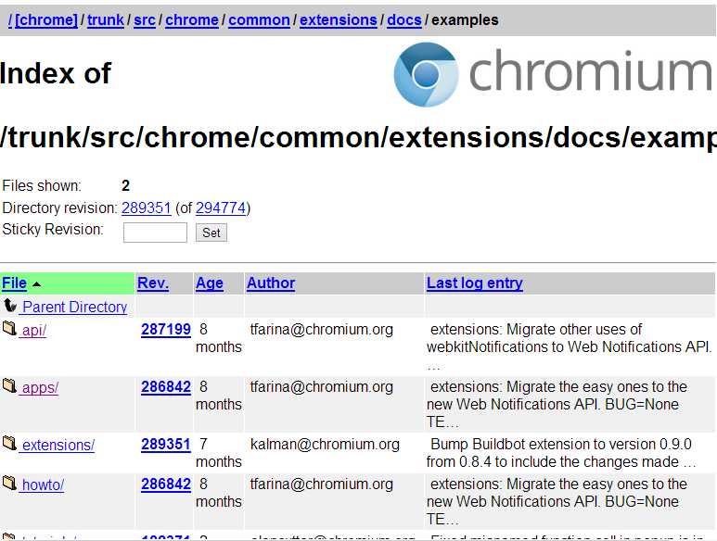Click the File sort ascending arrow
The image size is (717, 541).
(36, 284)
